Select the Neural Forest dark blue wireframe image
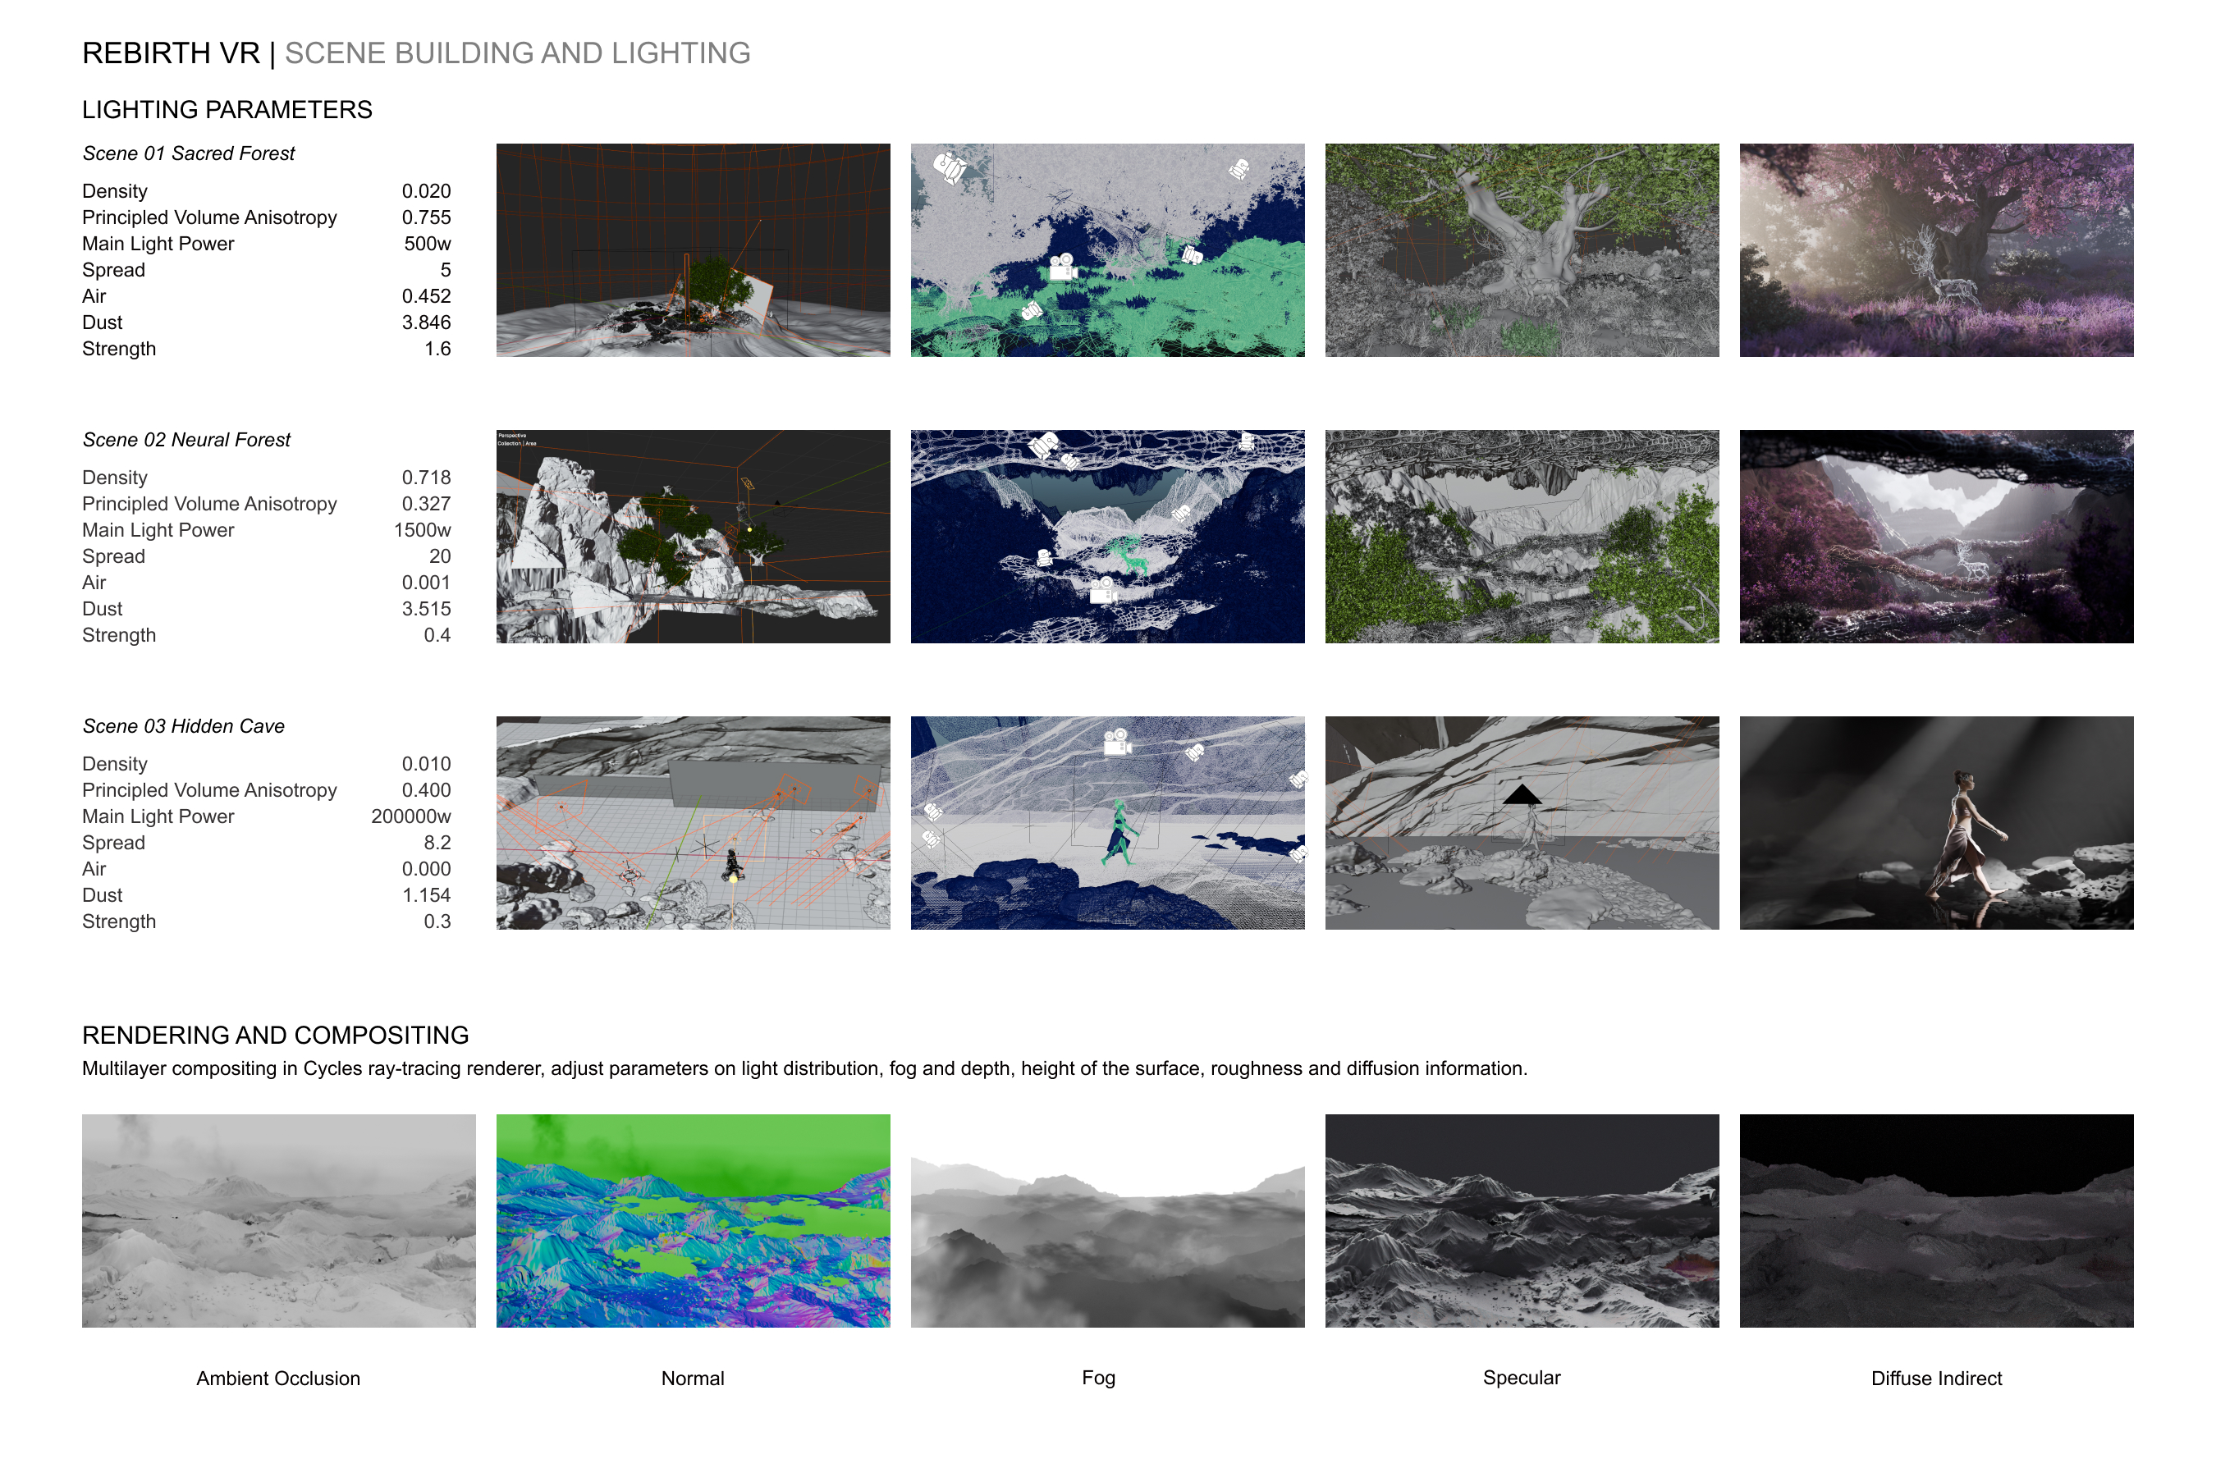 (1108, 537)
